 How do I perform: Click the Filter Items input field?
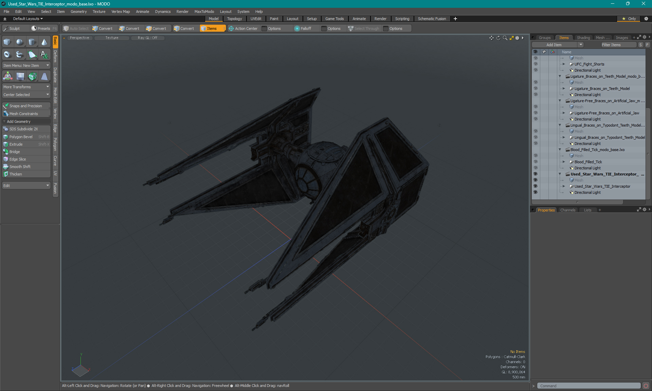618,45
